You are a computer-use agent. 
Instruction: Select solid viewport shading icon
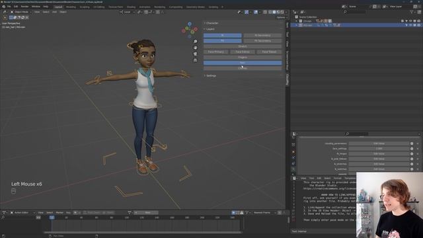pyautogui.click(x=274, y=12)
